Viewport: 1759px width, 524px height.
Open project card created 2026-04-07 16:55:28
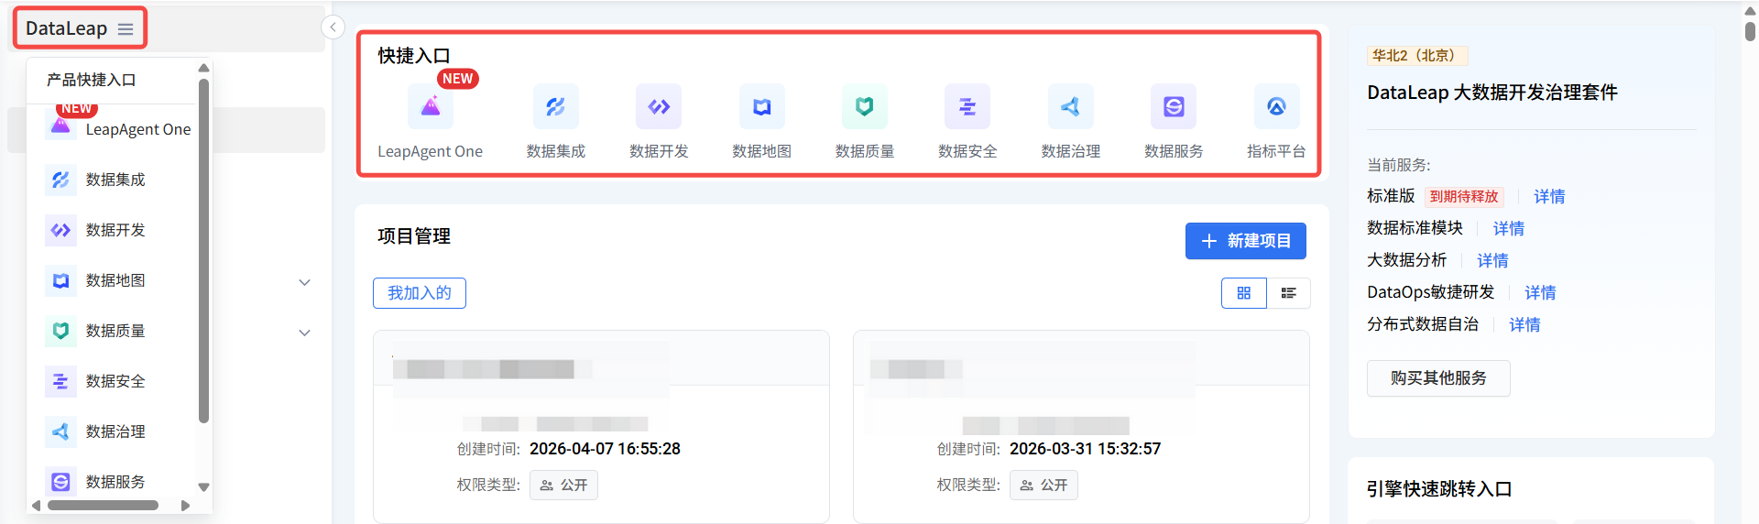click(601, 427)
